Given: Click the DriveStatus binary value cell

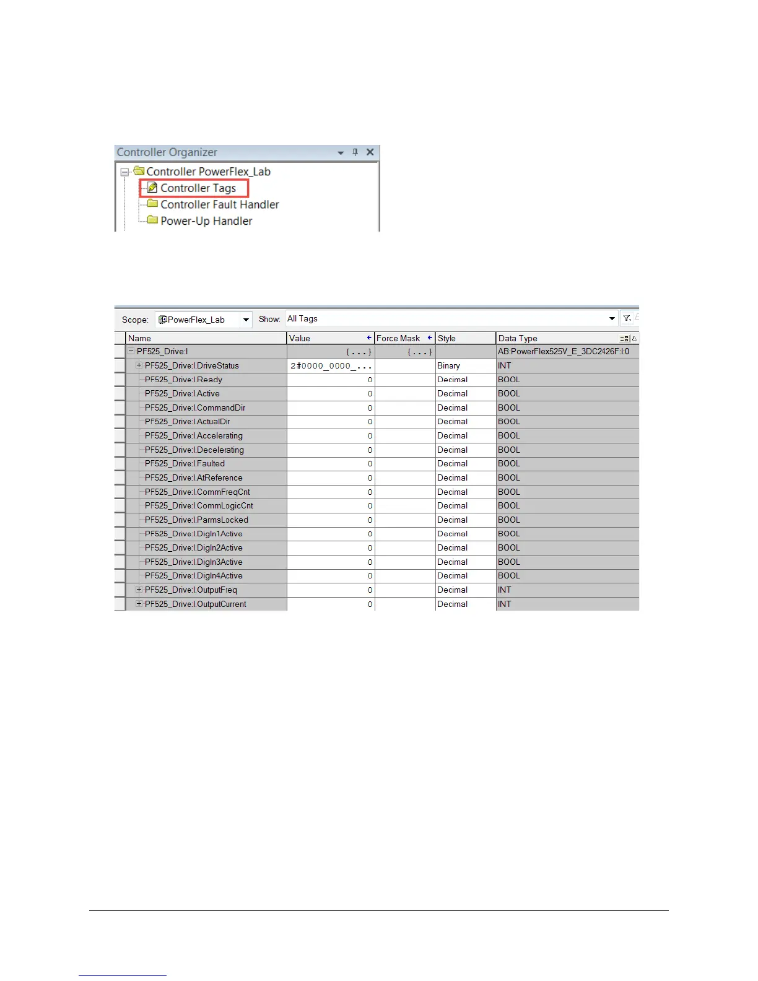Looking at the screenshot, I should tap(331, 365).
